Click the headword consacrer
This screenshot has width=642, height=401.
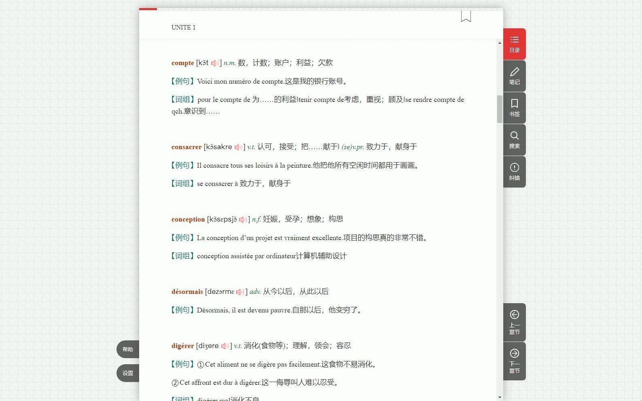pos(186,147)
